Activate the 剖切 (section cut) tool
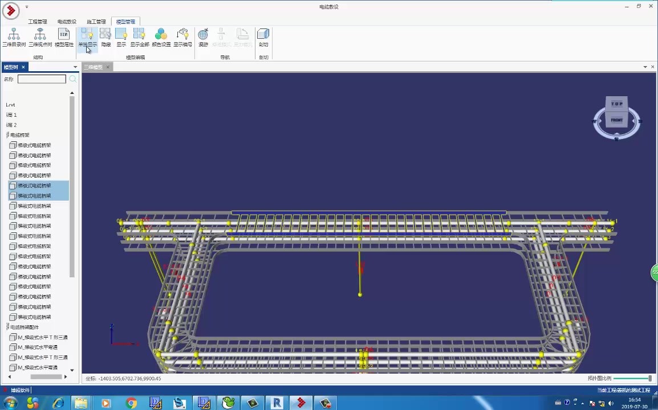 coord(263,38)
